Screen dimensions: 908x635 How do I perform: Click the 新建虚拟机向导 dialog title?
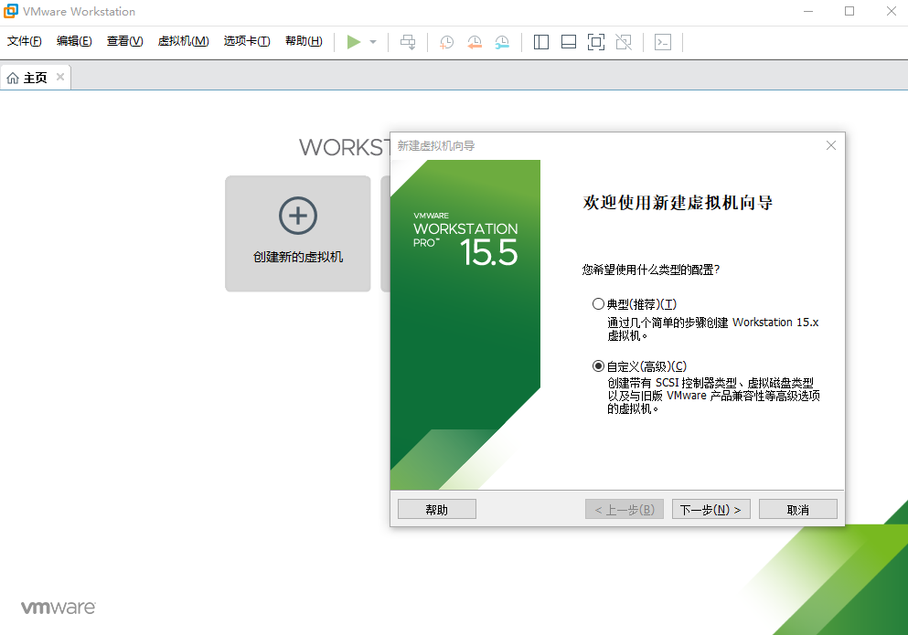pos(436,146)
